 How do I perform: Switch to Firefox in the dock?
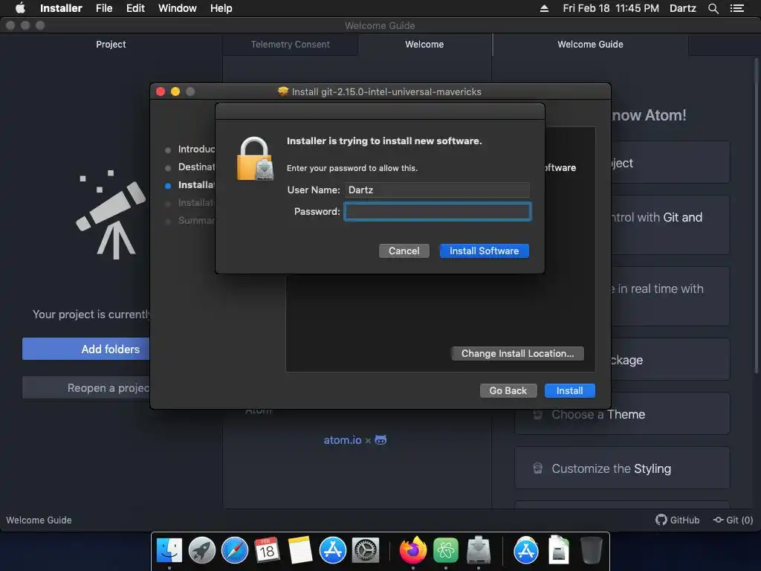413,550
